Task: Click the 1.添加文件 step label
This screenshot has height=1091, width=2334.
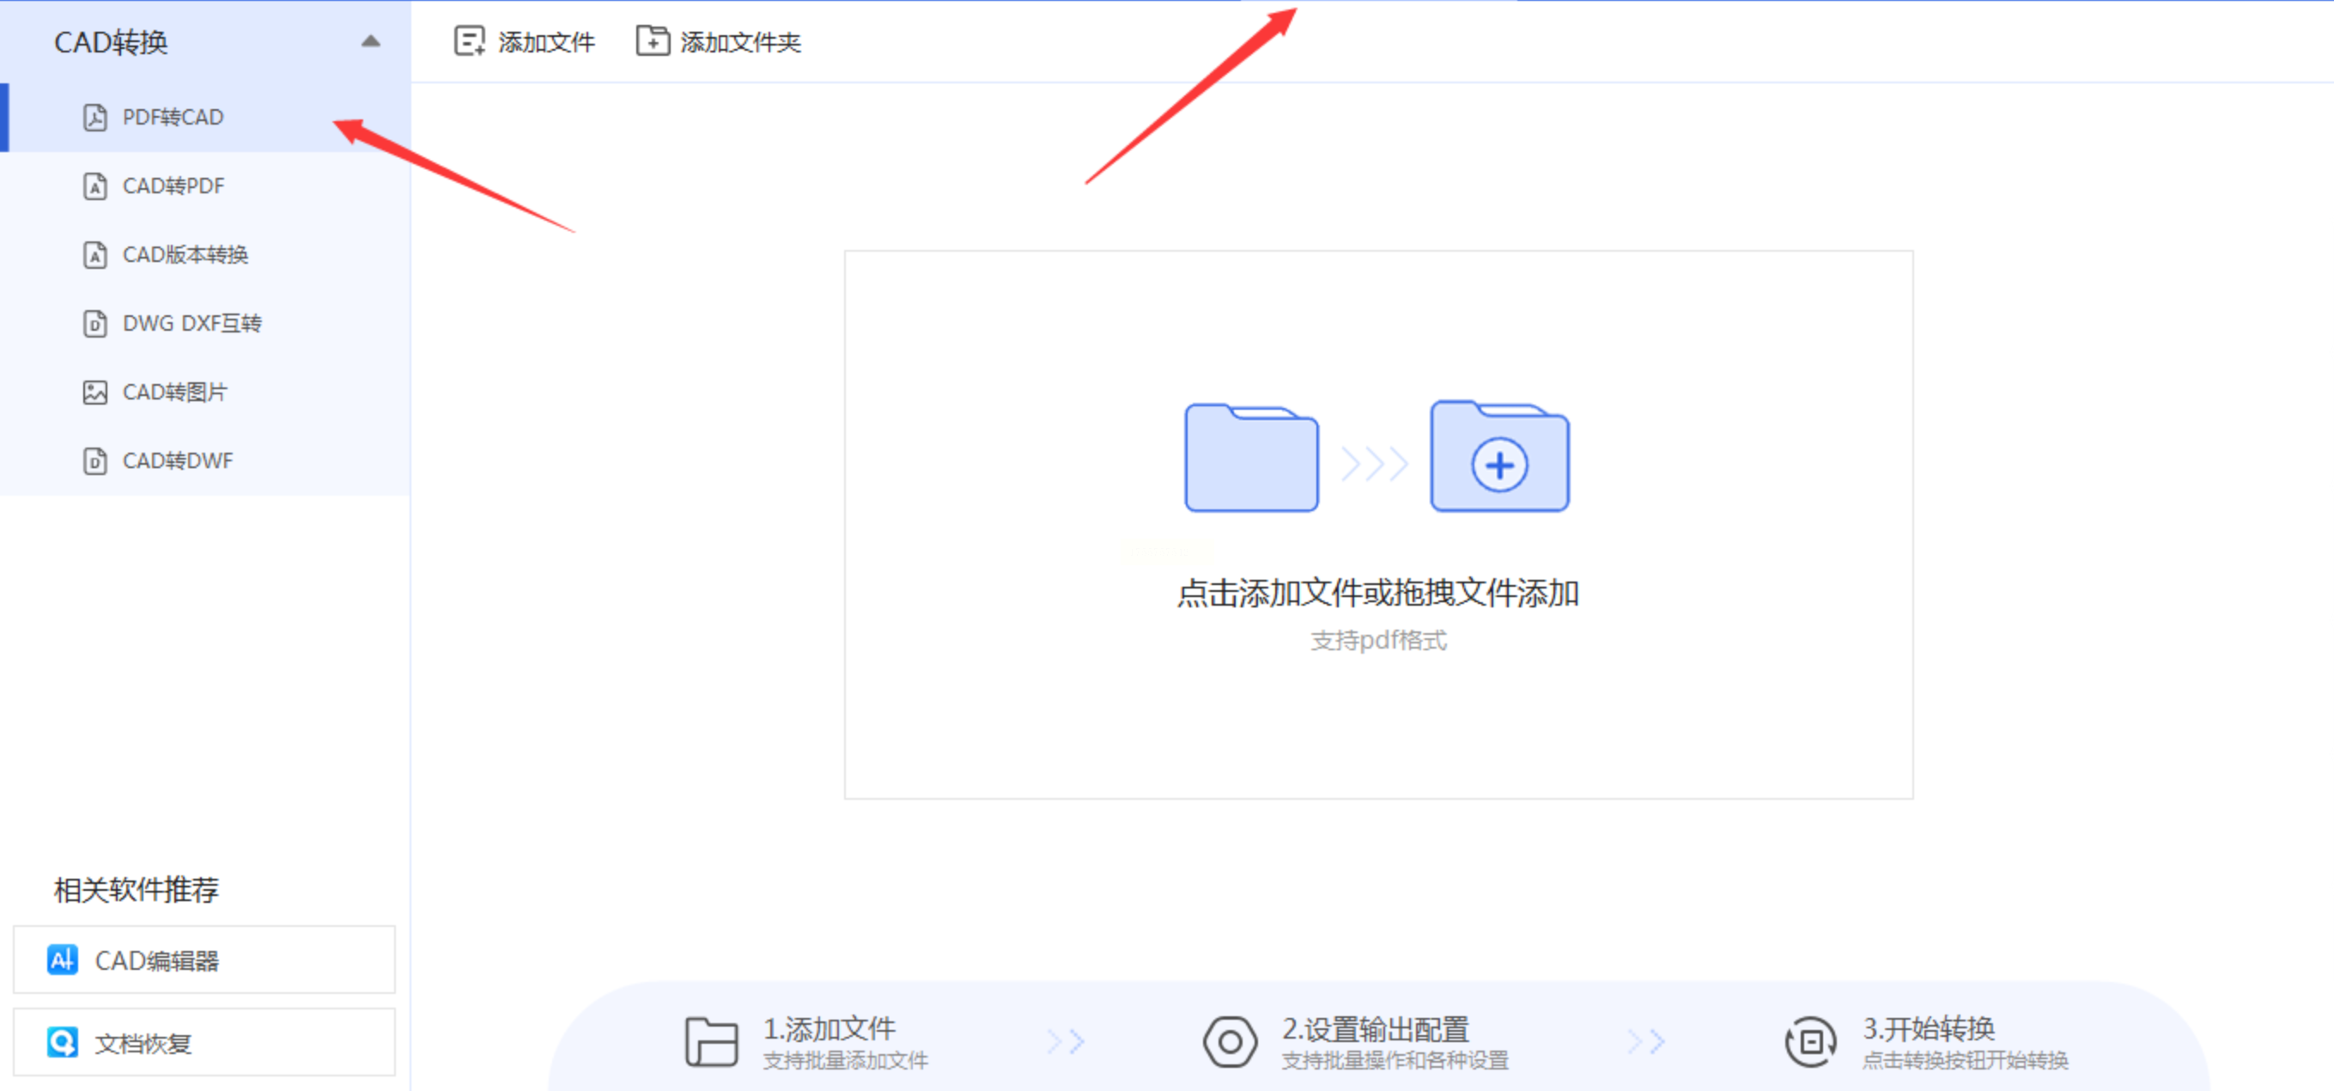Action: (829, 1028)
